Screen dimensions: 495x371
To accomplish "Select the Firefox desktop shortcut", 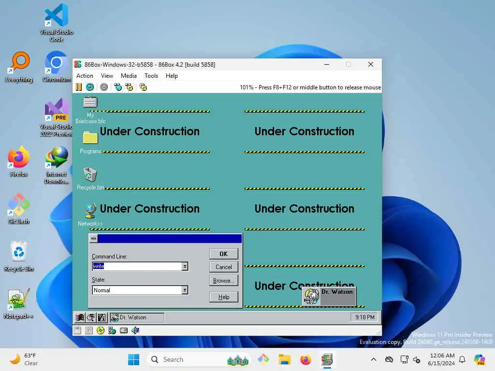I will pos(19,161).
